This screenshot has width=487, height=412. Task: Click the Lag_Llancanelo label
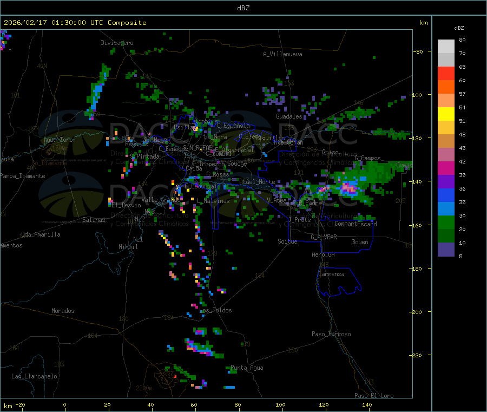[x=35, y=376]
